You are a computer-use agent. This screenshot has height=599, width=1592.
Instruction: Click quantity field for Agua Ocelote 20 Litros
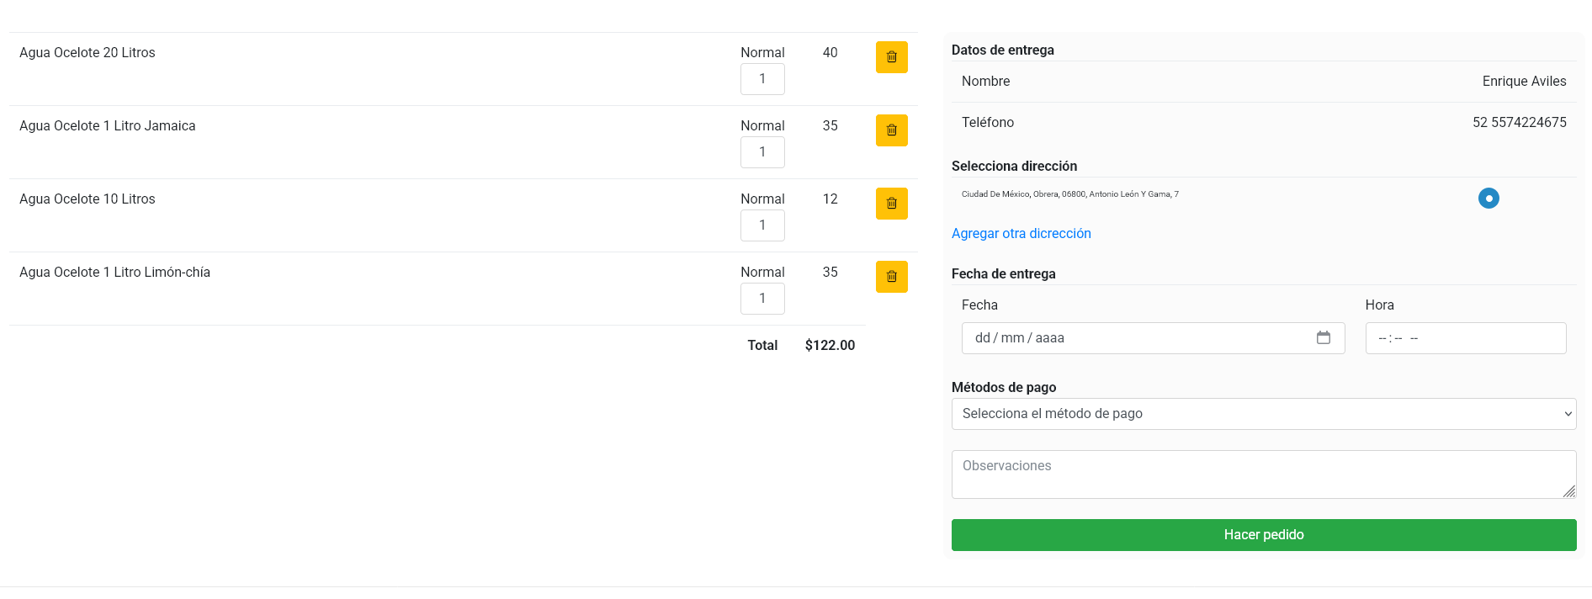tap(762, 79)
